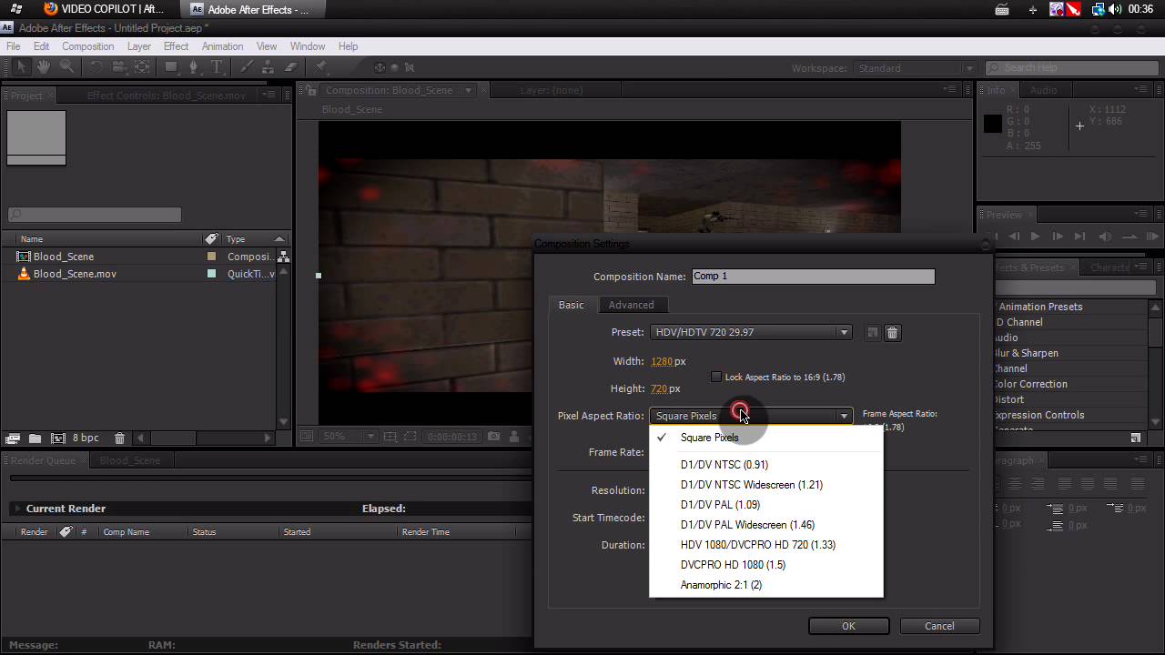
Task: Choose D1/DV PAL Widescreen (1.46) option
Action: [x=766, y=525]
